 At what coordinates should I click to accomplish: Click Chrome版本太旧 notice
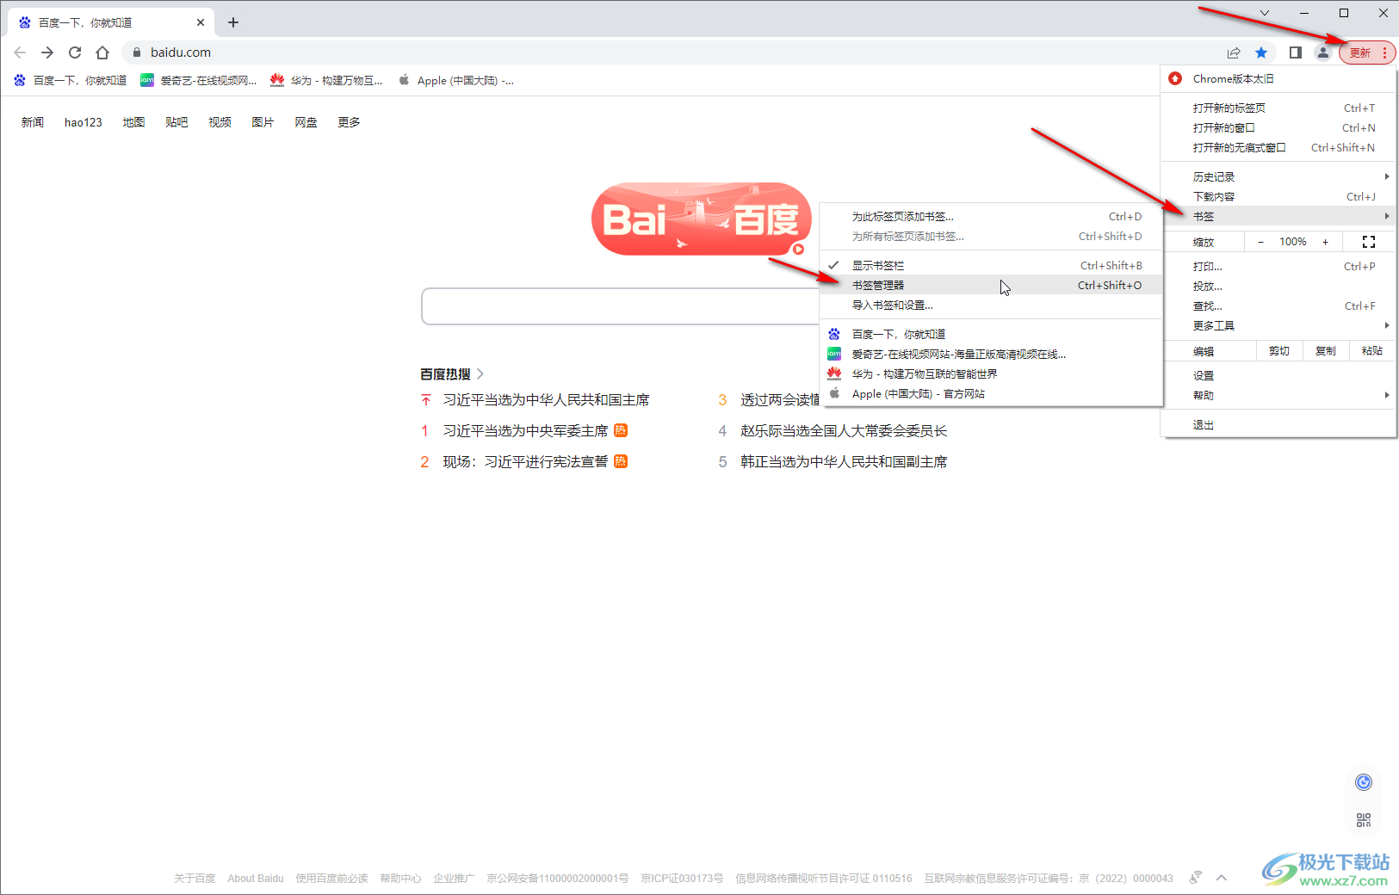pos(1278,78)
